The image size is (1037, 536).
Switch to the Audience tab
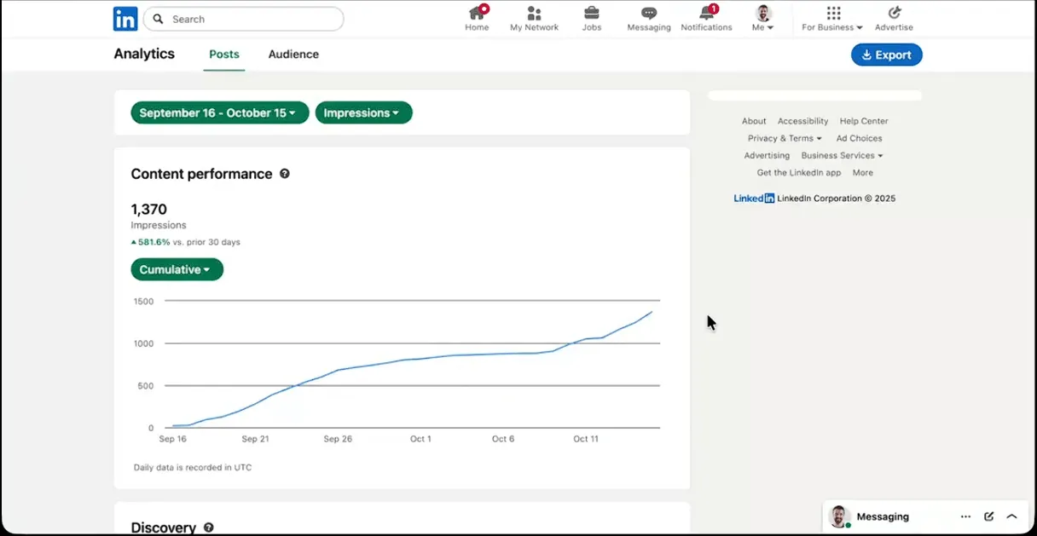click(x=293, y=54)
